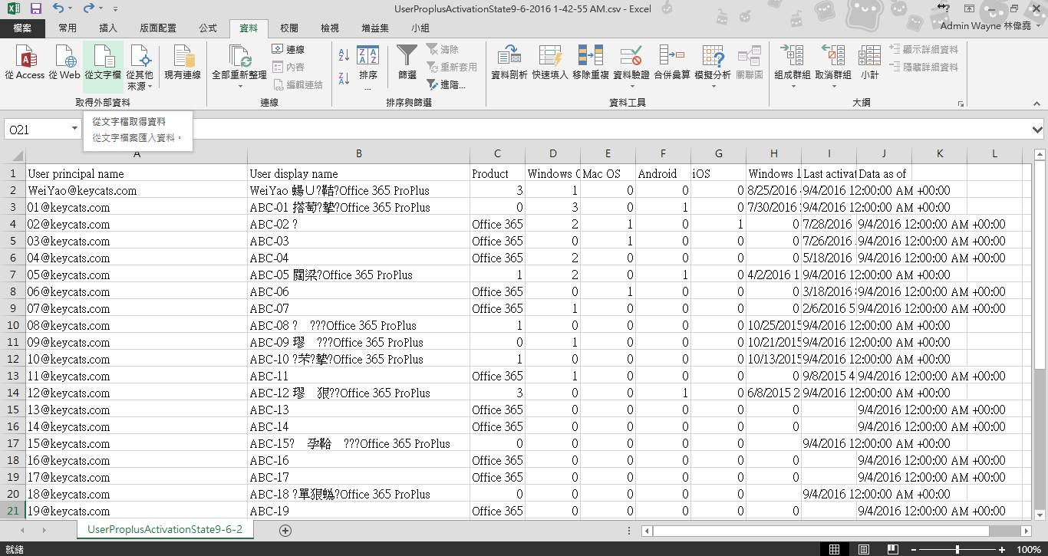Viewport: 1048px width, 556px height.
Task: Click the horizontal scrollbar left arrow
Action: tap(648, 531)
